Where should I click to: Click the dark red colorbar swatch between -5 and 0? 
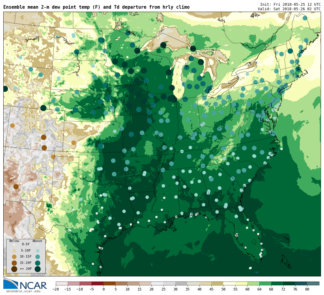pos(97,283)
